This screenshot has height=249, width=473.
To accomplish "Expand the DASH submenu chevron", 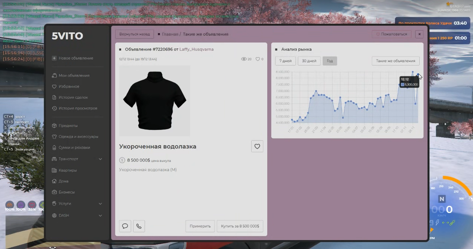I will coord(100,216).
